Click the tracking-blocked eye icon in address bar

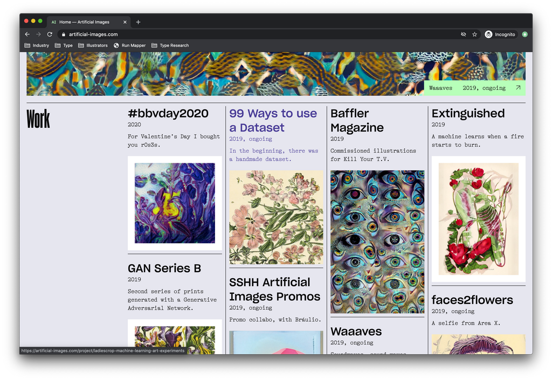(x=463, y=34)
